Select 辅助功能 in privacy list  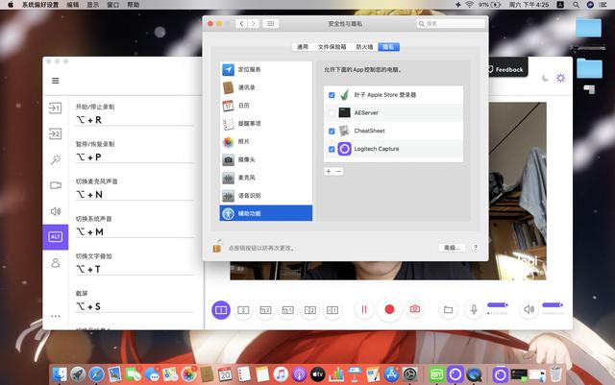click(266, 213)
